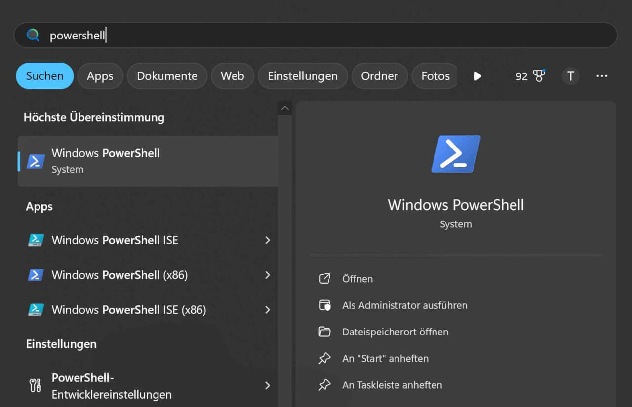Expand Windows PowerShell ISE with its chevron
This screenshot has height=407, width=632.
(x=268, y=240)
